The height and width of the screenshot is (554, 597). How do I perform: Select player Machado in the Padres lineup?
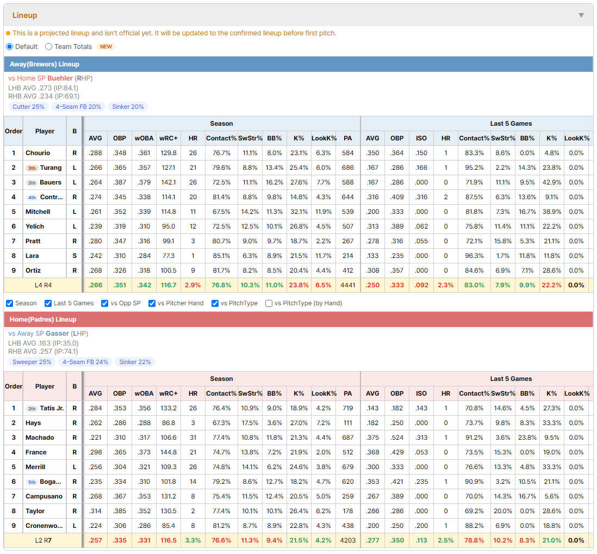click(40, 438)
